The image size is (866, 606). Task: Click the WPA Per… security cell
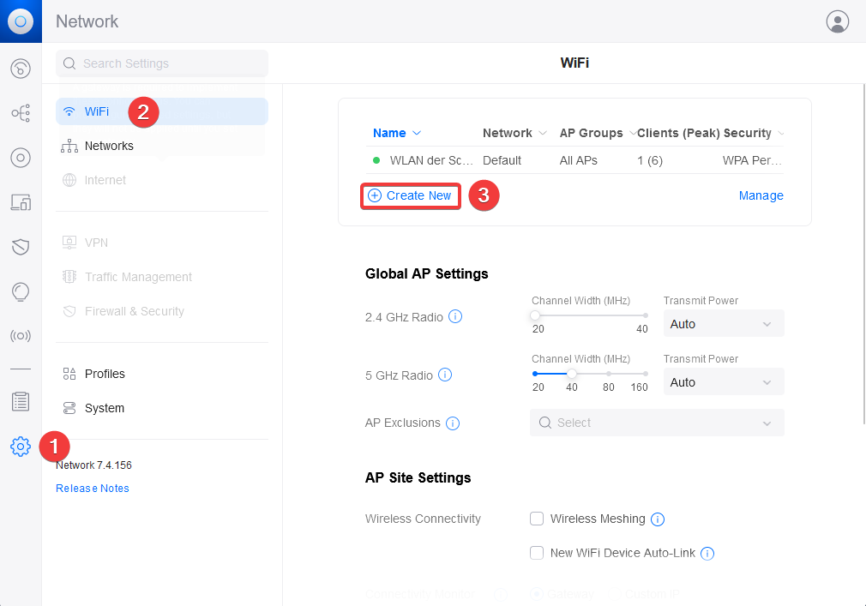pyautogui.click(x=752, y=160)
